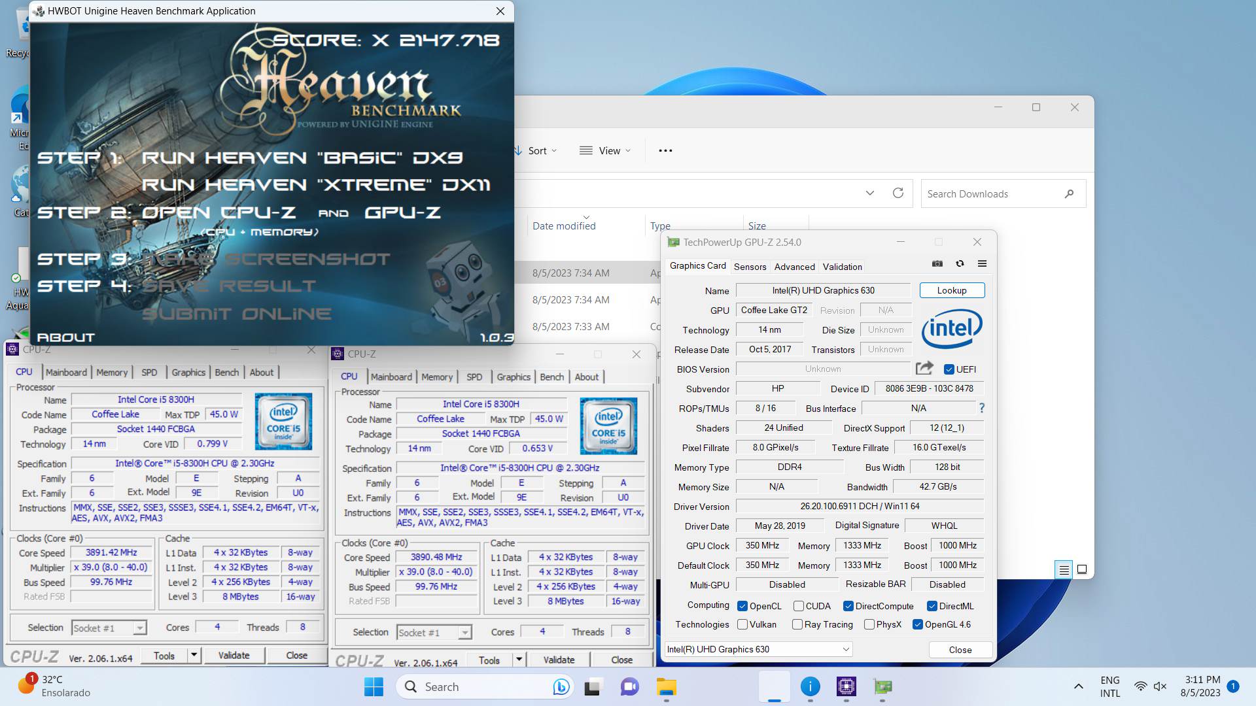Click the Core i5 badge in right CPU-Z
The width and height of the screenshot is (1256, 706).
point(608,426)
